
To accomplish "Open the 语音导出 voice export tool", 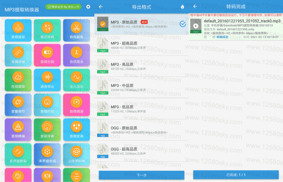I will tap(47, 80).
